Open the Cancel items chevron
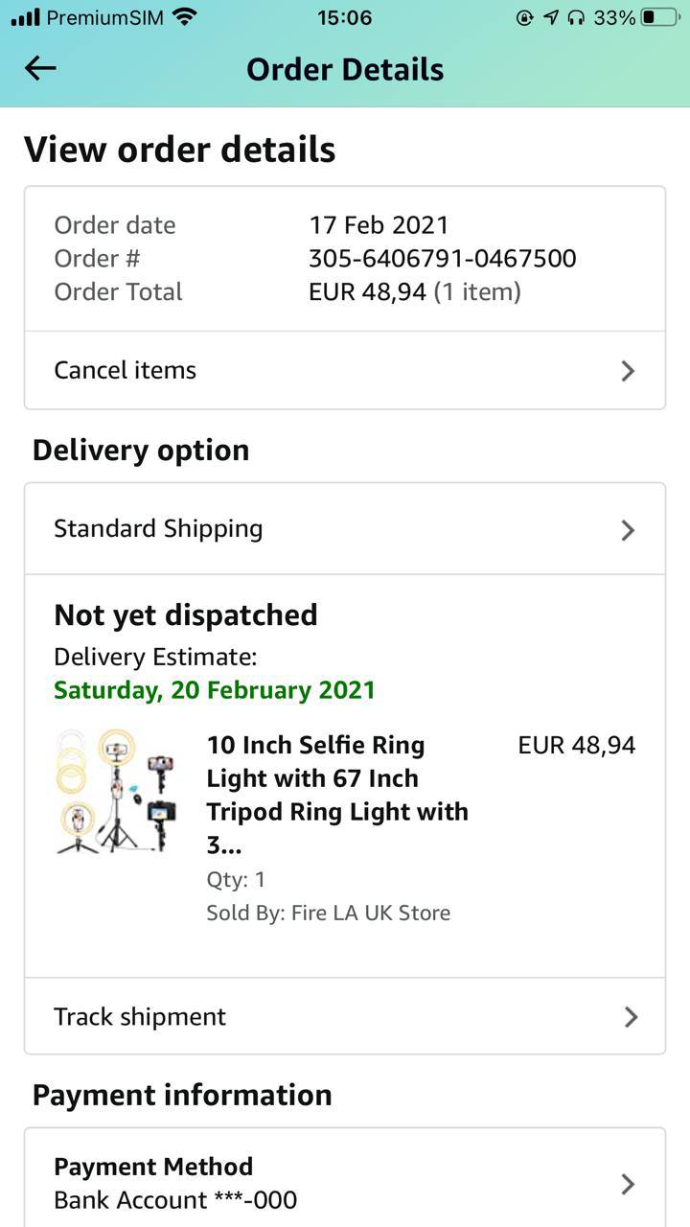This screenshot has height=1227, width=690. (628, 371)
